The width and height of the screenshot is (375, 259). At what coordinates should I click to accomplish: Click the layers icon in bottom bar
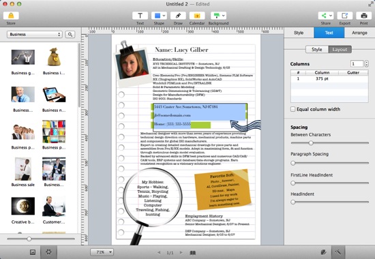pyautogui.click(x=324, y=252)
